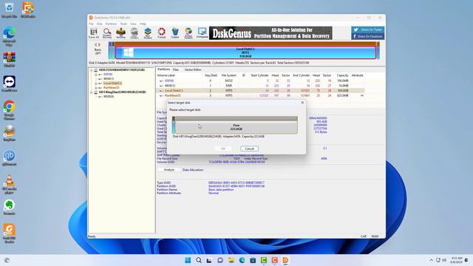Click the Data Allocation label

coord(193,170)
